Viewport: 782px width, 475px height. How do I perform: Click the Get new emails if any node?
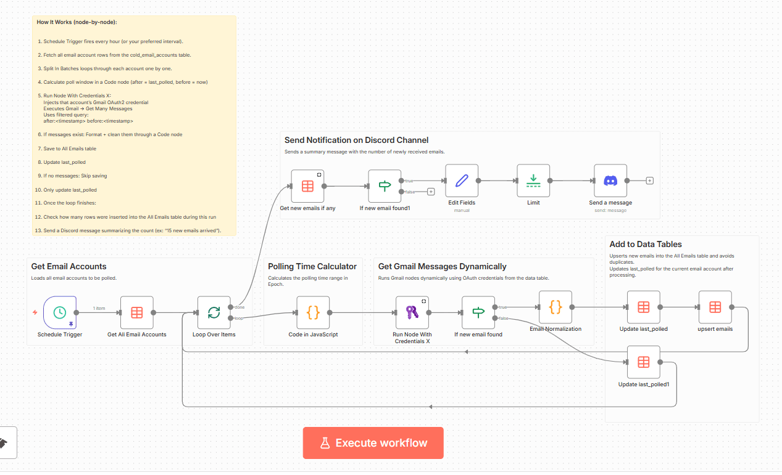307,186
